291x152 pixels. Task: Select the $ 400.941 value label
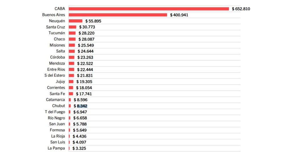click(179, 15)
